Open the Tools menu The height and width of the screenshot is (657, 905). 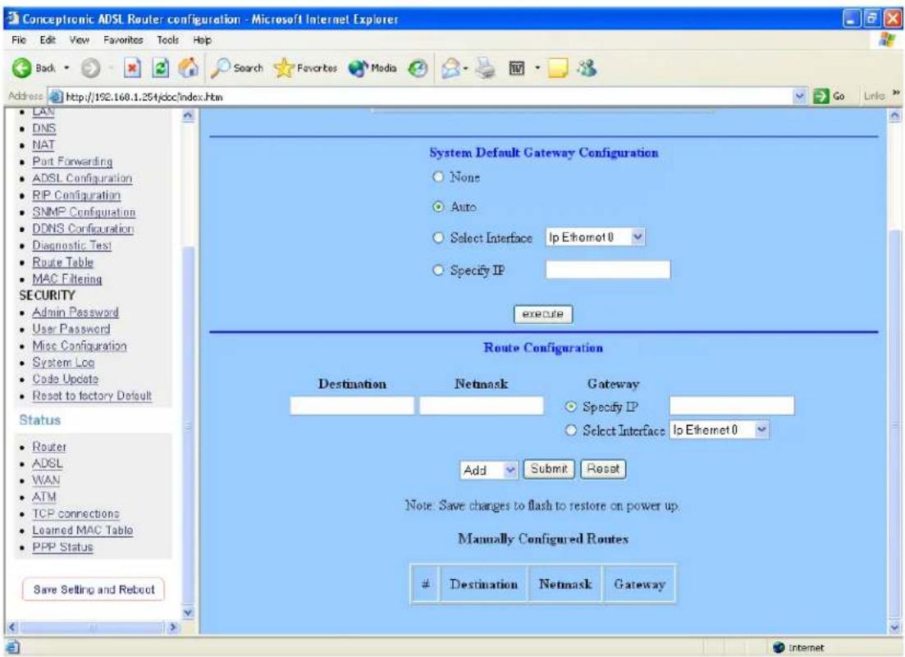pos(167,40)
